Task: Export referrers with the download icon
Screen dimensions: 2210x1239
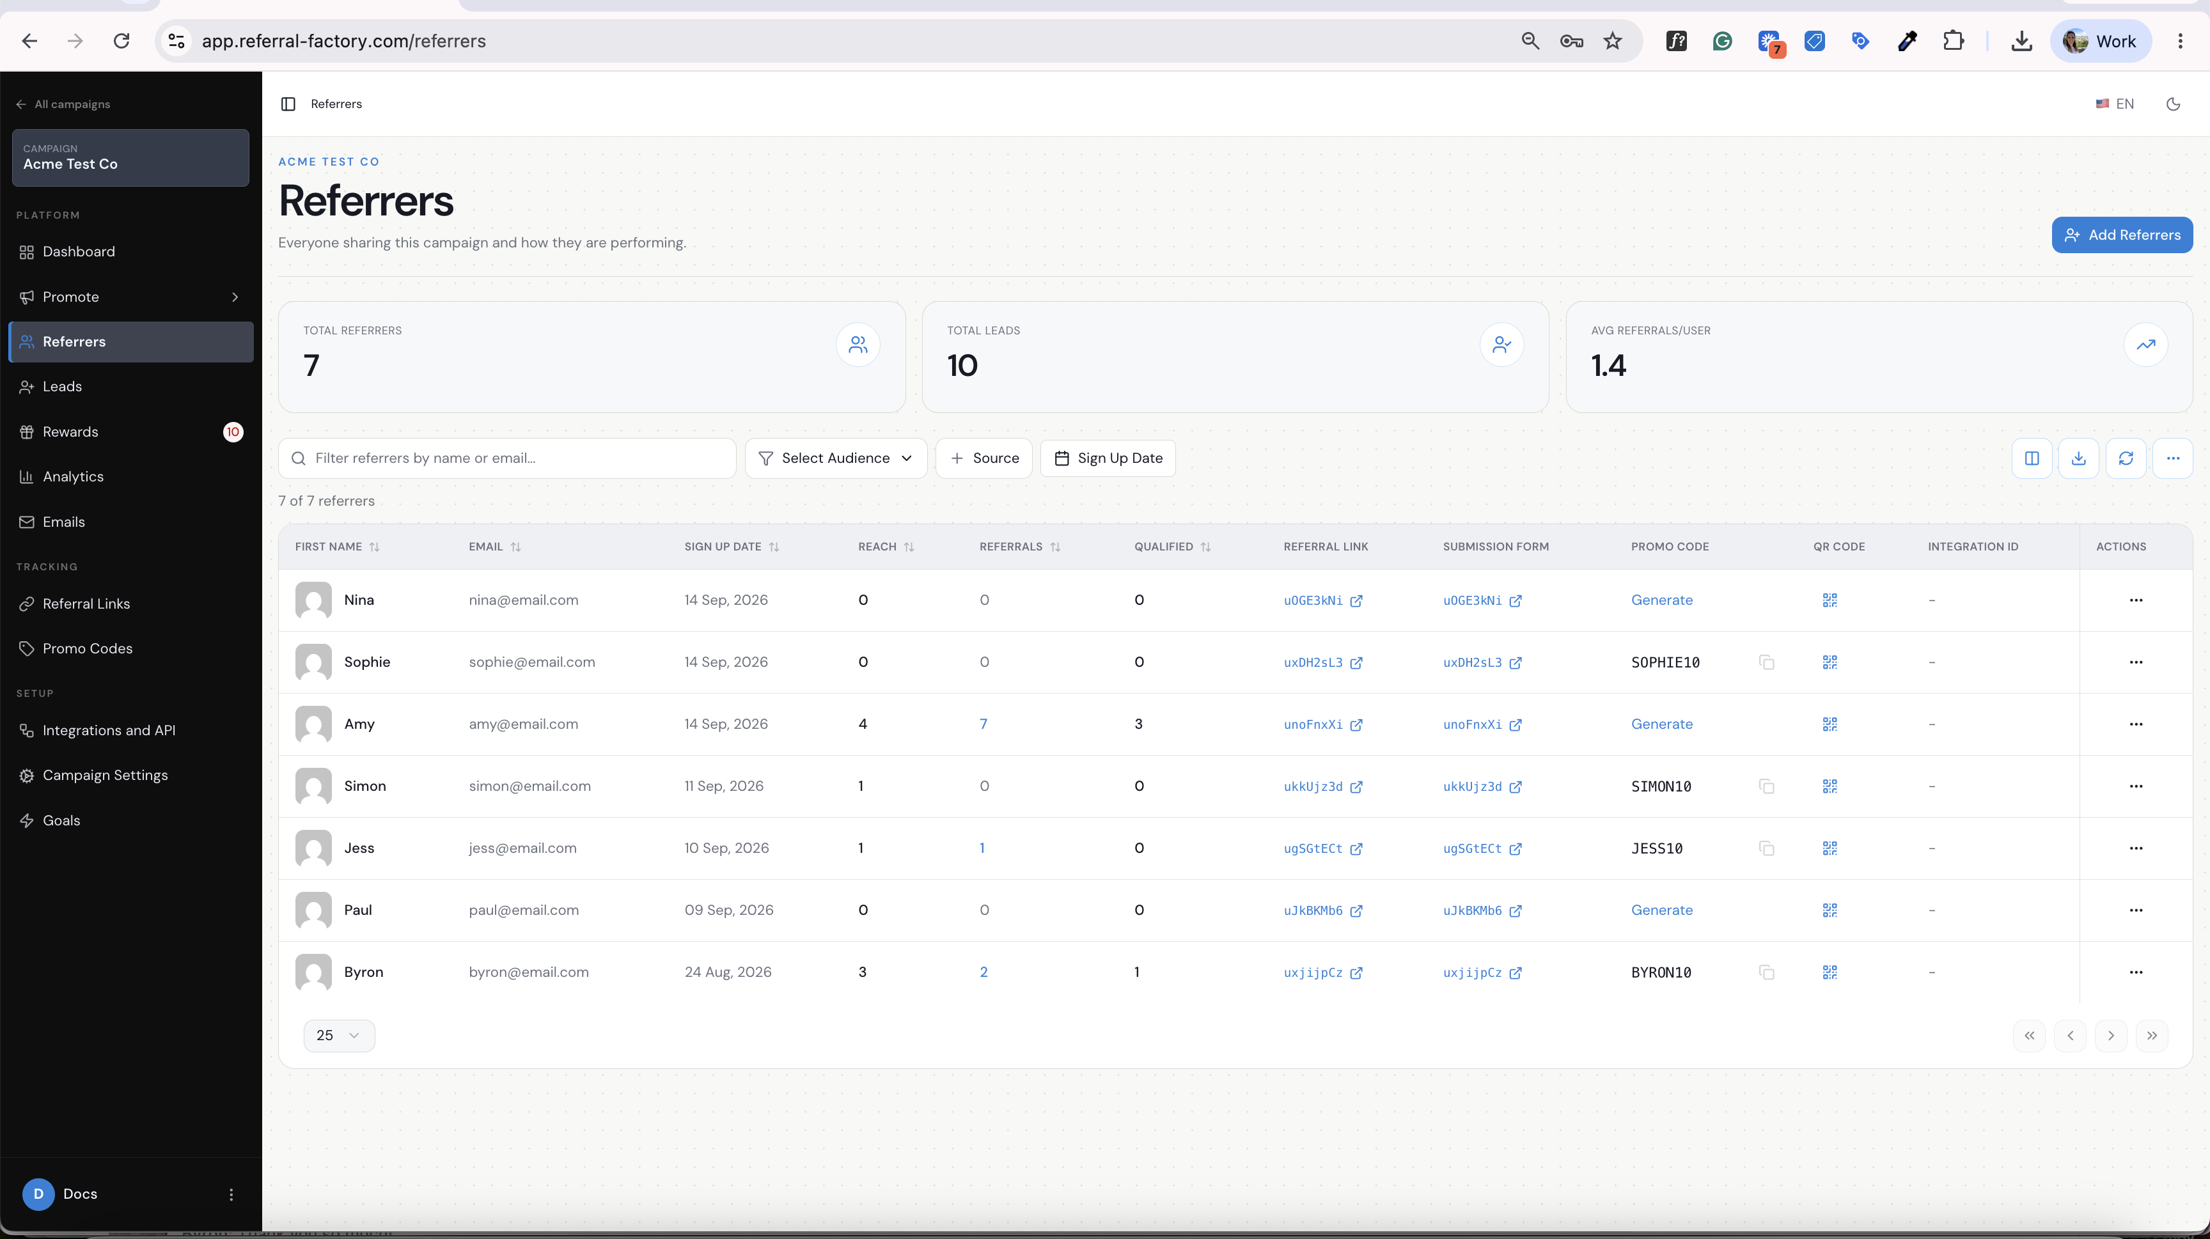Action: pos(2079,459)
